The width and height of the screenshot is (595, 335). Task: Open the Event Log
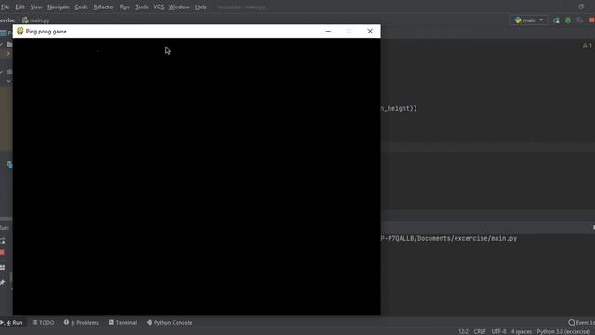click(x=581, y=323)
